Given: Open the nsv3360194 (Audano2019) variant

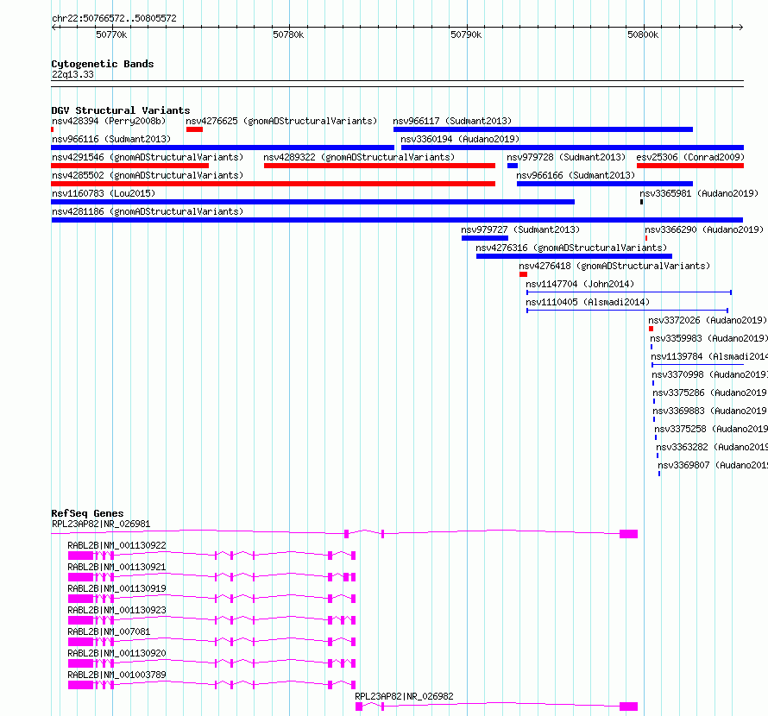Looking at the screenshot, I should (460, 139).
